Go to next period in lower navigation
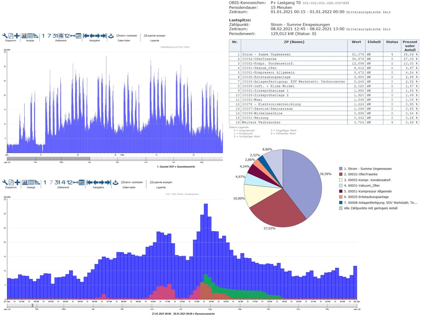Viewport: 430px width, 316px height. [101, 183]
